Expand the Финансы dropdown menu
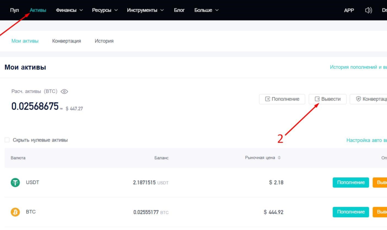Screen dimensions: 387x230 pyautogui.click(x=69, y=10)
